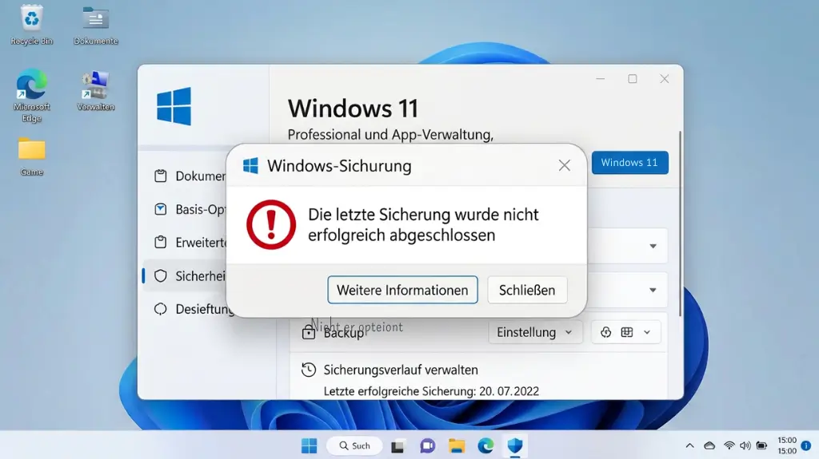Open the Einstellung dropdown
This screenshot has height=459, width=819.
pyautogui.click(x=535, y=332)
